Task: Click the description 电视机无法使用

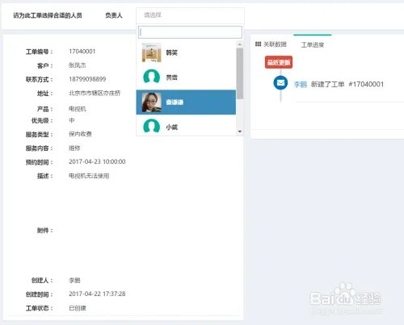Action: [x=89, y=176]
